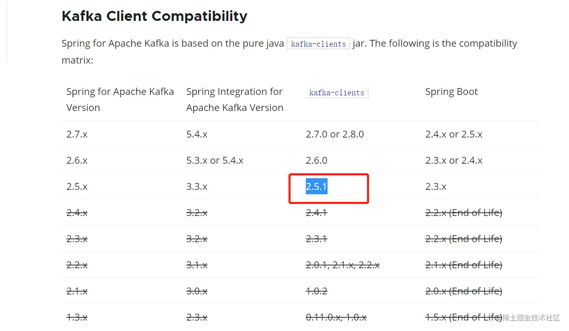Click the struck-through 2.0.1, 2.1.x, 2.2.x cell
The image size is (569, 331).
342,265
